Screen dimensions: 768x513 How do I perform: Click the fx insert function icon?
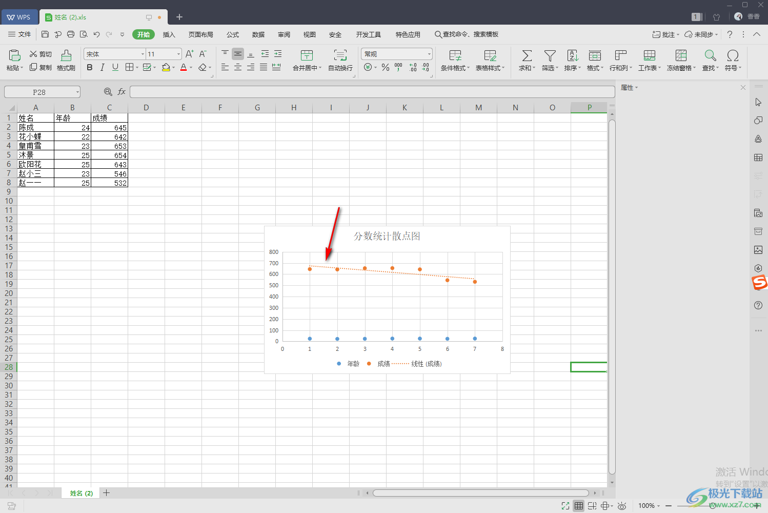click(122, 92)
